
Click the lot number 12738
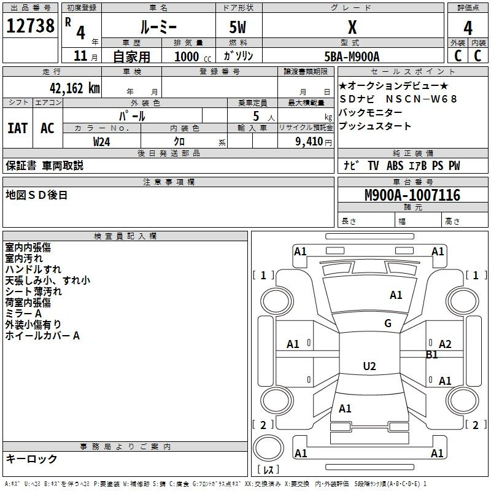click(31, 26)
